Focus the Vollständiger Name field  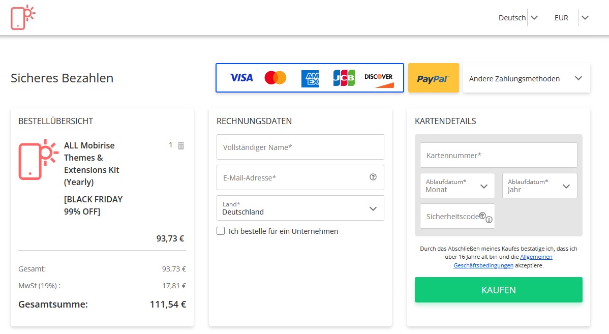pos(300,147)
